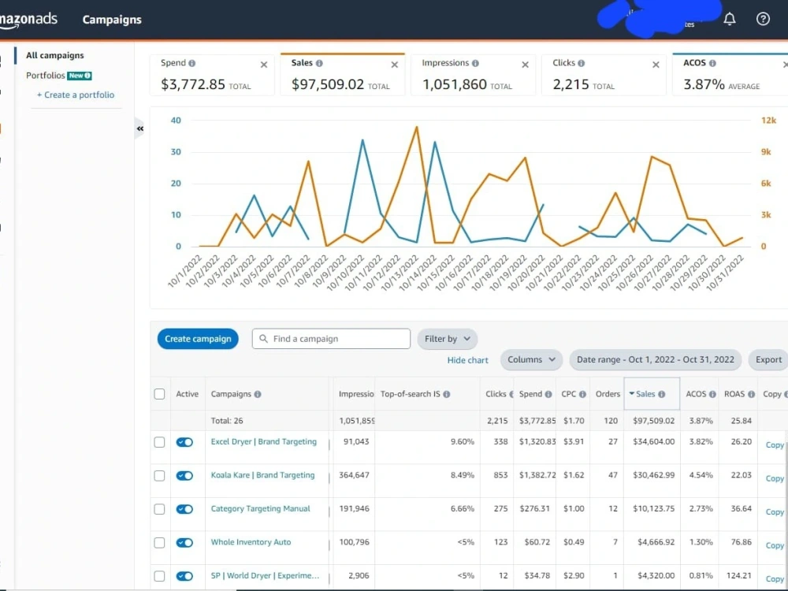The image size is (788, 591).
Task: Open the Date range selector
Action: [x=656, y=360]
